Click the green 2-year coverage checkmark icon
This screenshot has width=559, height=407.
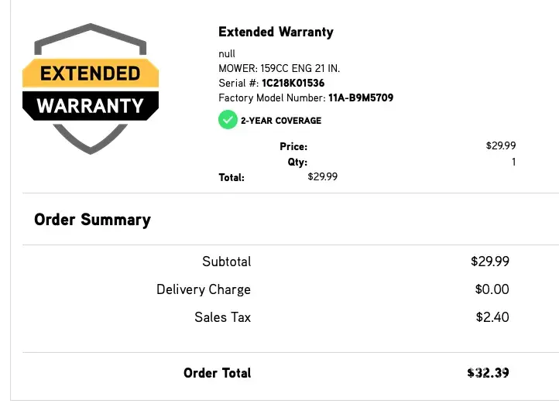pos(228,120)
